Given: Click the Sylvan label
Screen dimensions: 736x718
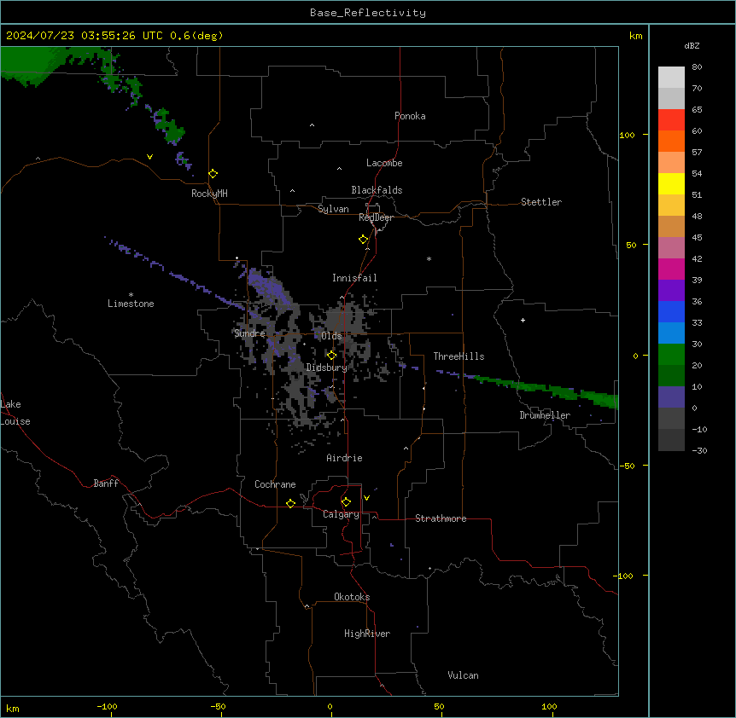Looking at the screenshot, I should pyautogui.click(x=333, y=209).
